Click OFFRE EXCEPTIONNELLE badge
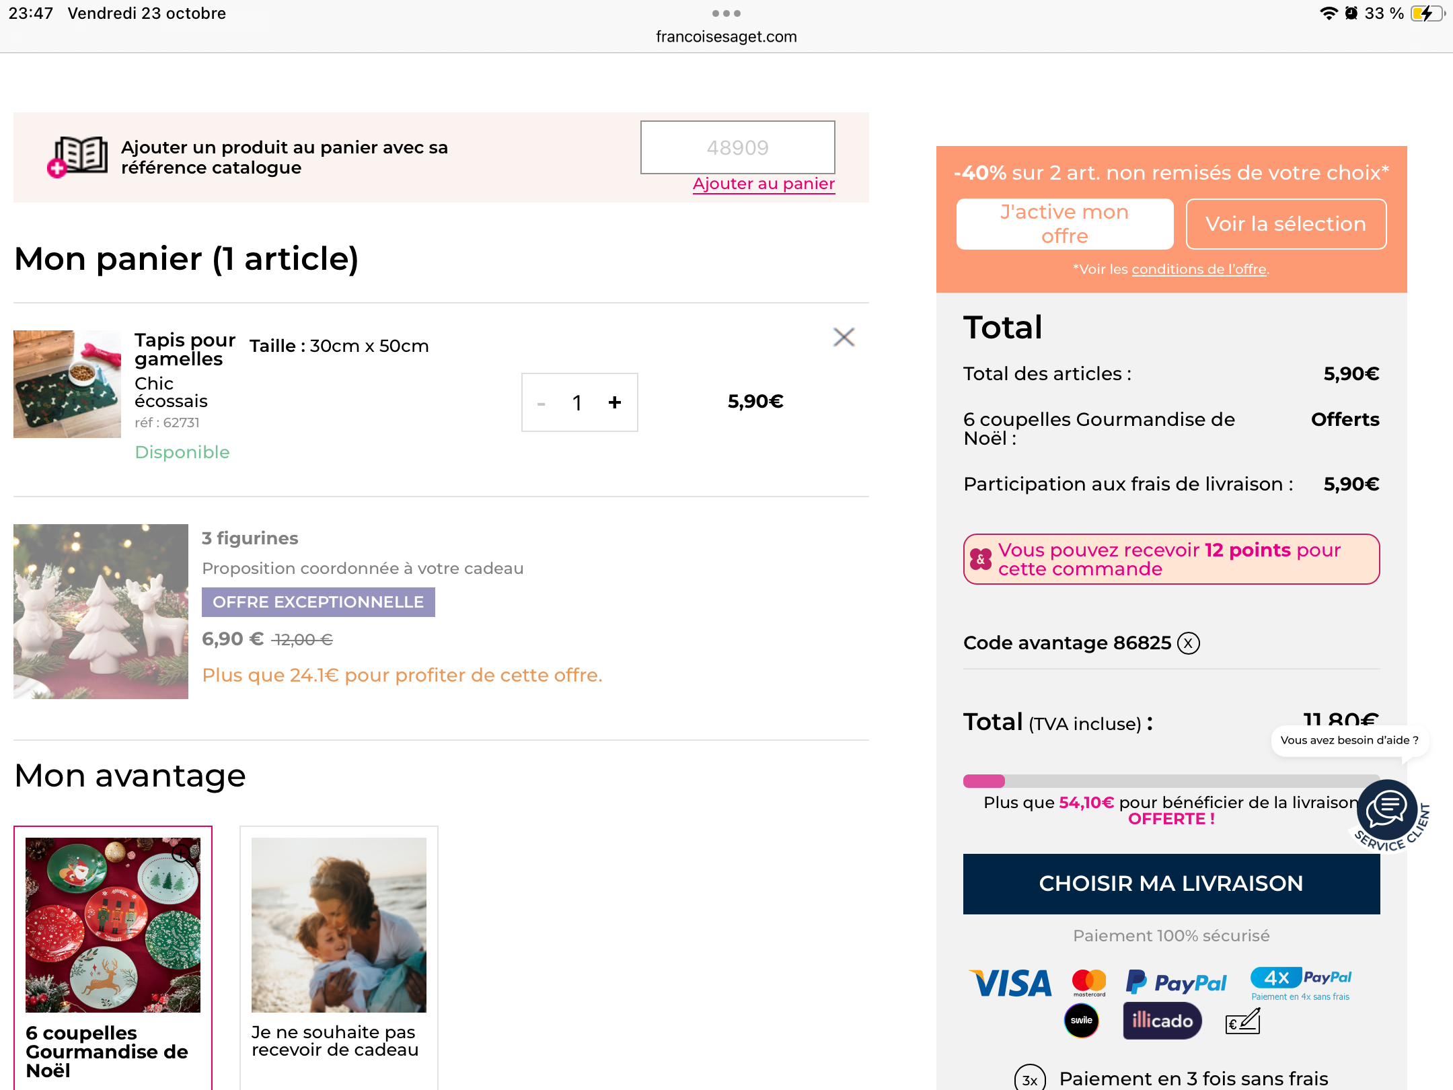This screenshot has width=1453, height=1090. (x=318, y=602)
